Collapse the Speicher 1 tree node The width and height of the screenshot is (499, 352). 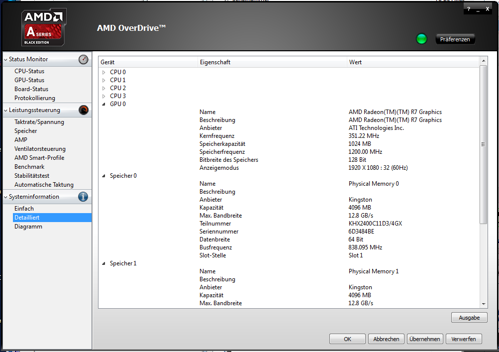(x=104, y=263)
